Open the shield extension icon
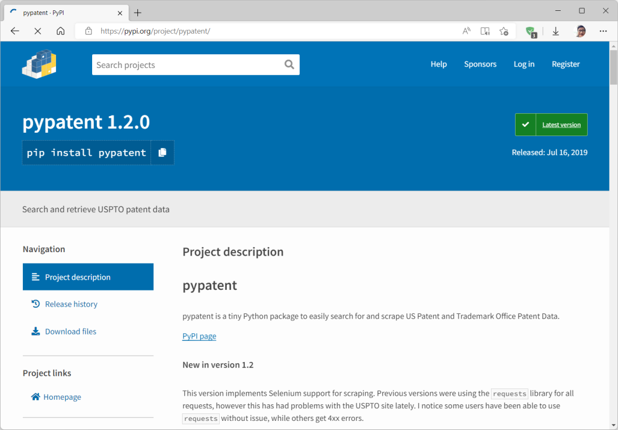The height and width of the screenshot is (430, 618). (531, 31)
